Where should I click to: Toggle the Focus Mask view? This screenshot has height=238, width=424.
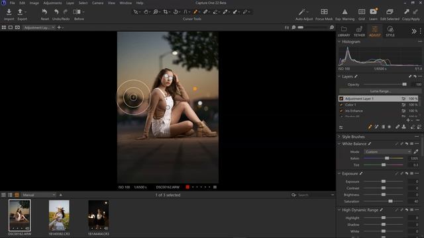[324, 12]
